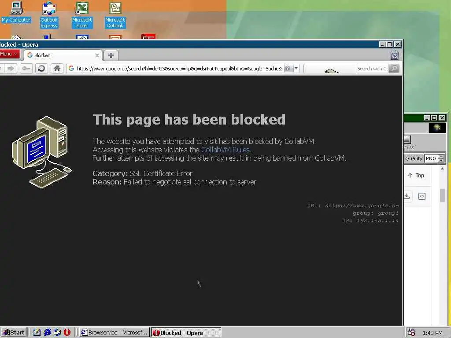Maximize the Opera window
The width and height of the screenshot is (451, 338).
pyautogui.click(x=390, y=44)
